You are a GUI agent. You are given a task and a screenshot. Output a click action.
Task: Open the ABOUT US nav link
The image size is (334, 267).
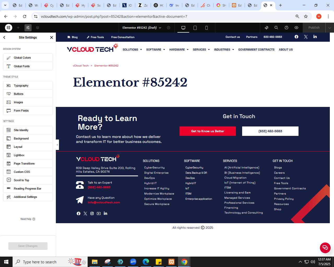point(286,50)
